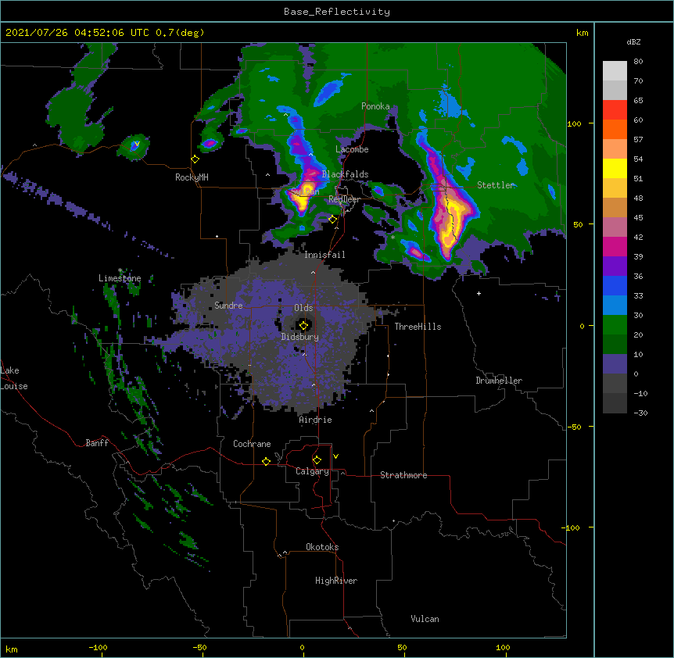Click yellow diamond marker beside RockyMH
Screen dimensions: 674x658
point(195,159)
